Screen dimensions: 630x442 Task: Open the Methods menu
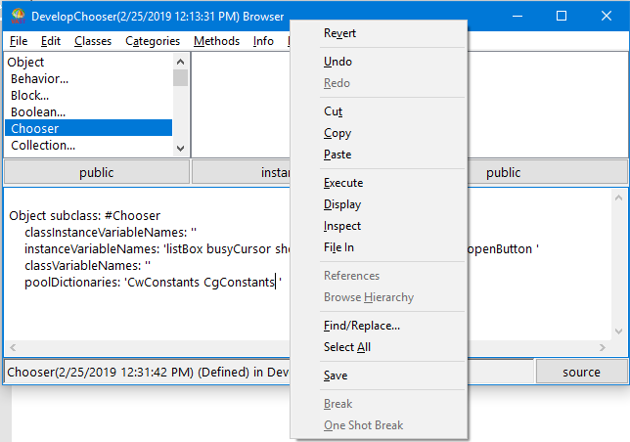pos(216,41)
